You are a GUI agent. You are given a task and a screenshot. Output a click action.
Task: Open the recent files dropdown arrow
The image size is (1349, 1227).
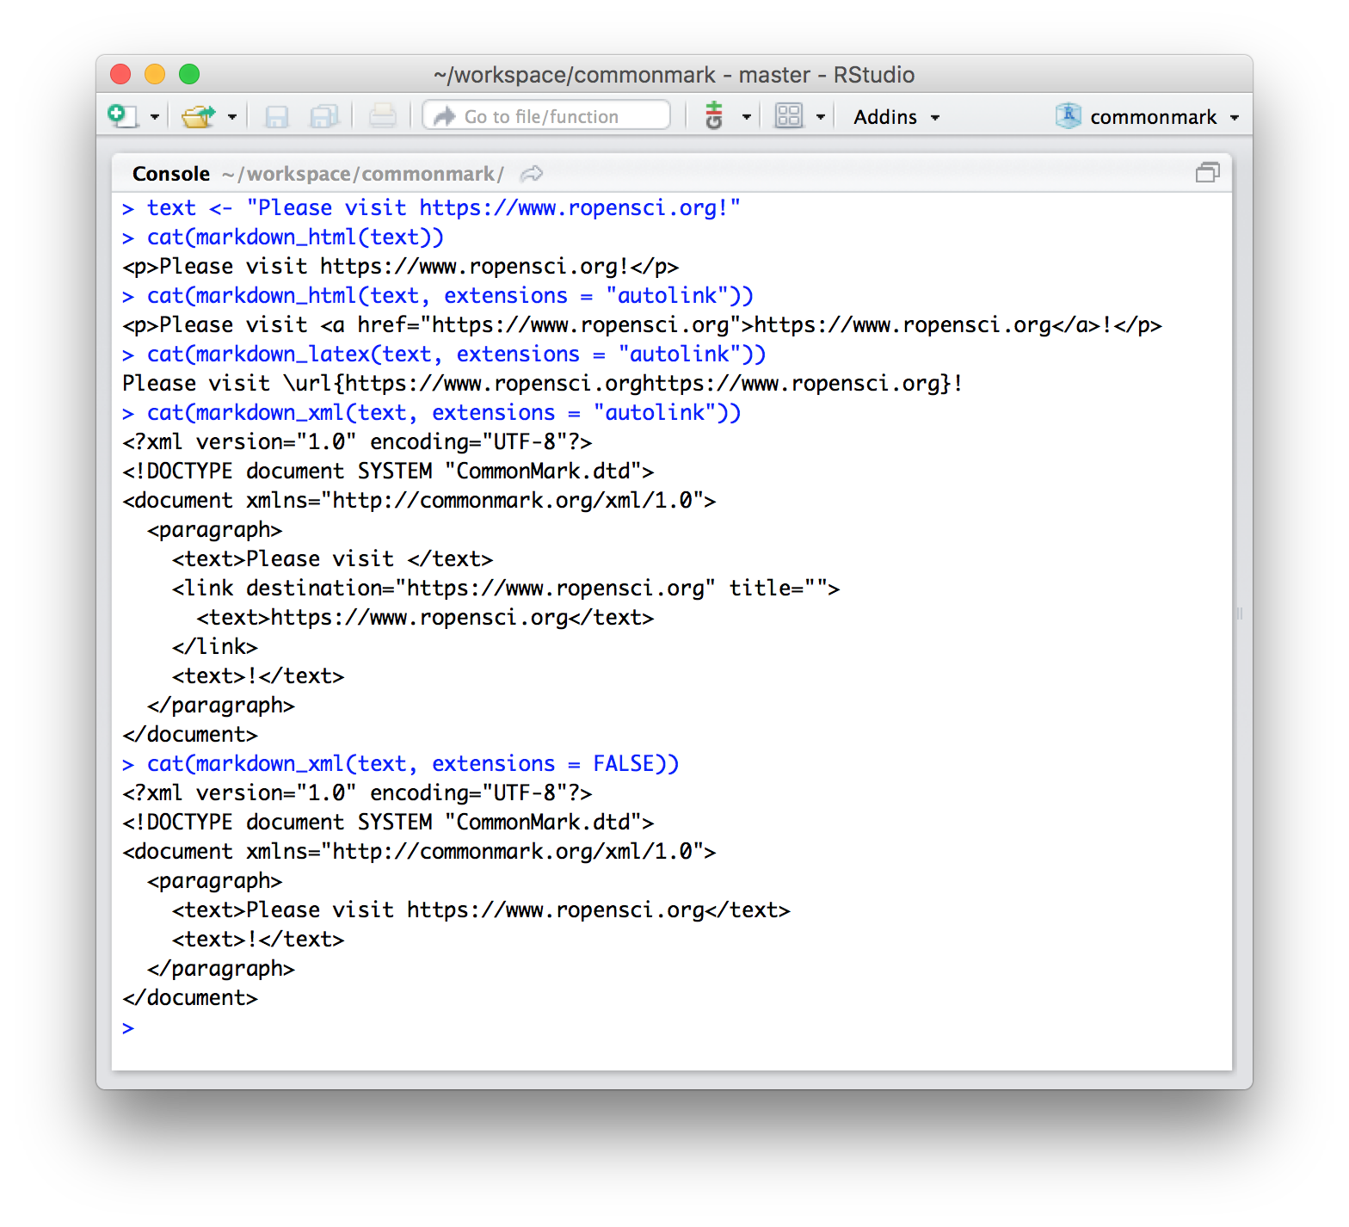231,117
